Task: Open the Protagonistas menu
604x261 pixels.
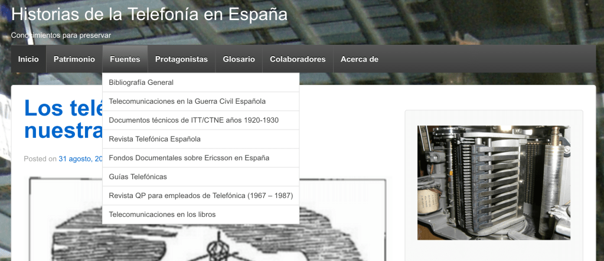Action: (181, 60)
